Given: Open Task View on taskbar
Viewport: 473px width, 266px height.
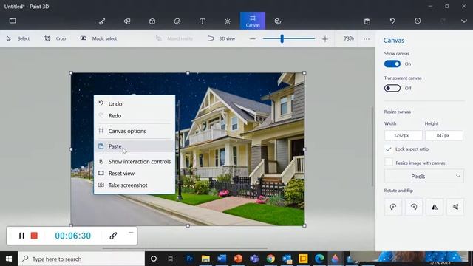Looking at the screenshot, I should point(171,259).
